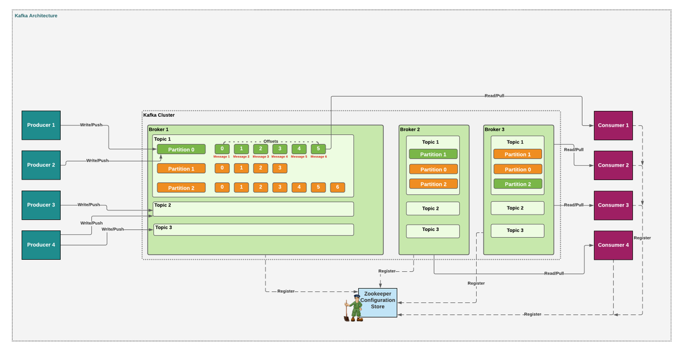Click the Offsets label above Partition 0 offsets
Image resolution: width=681 pixels, height=351 pixels.
tap(271, 141)
